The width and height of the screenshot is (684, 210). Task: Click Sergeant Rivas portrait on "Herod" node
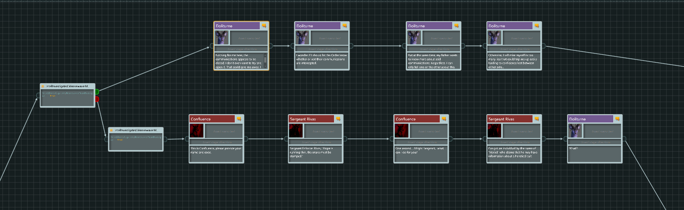494,131
